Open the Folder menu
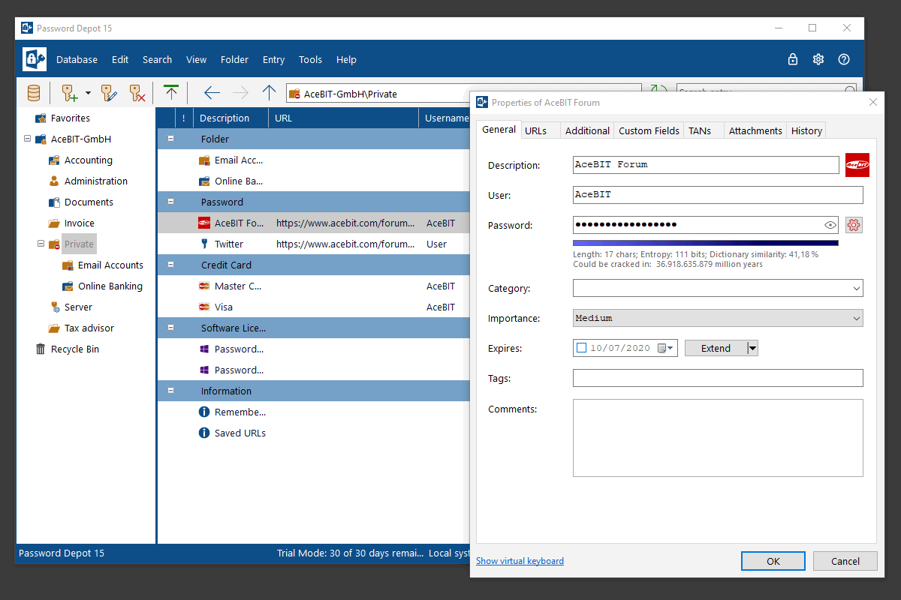This screenshot has height=600, width=901. (x=234, y=59)
